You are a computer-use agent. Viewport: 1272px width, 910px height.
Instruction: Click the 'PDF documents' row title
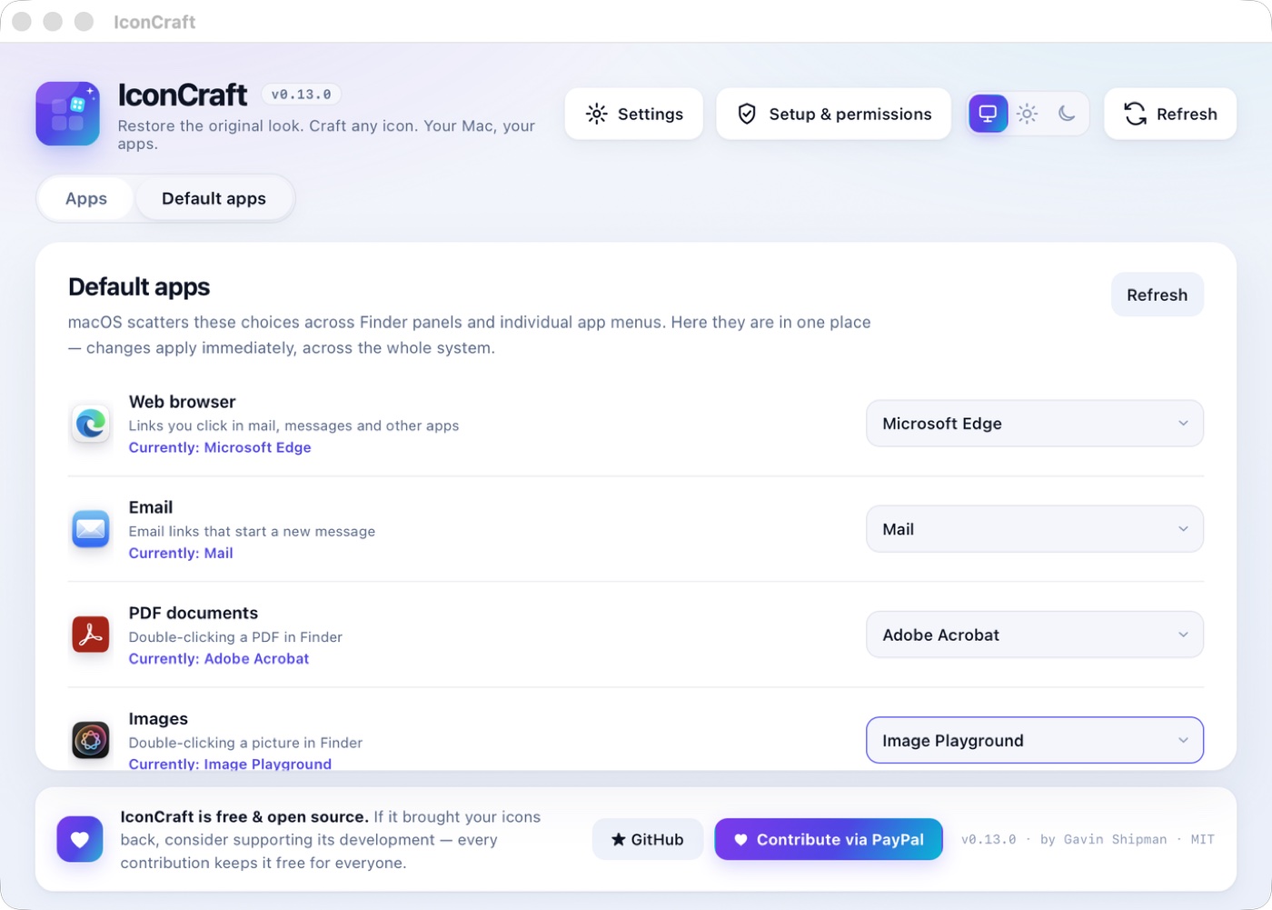tap(194, 613)
